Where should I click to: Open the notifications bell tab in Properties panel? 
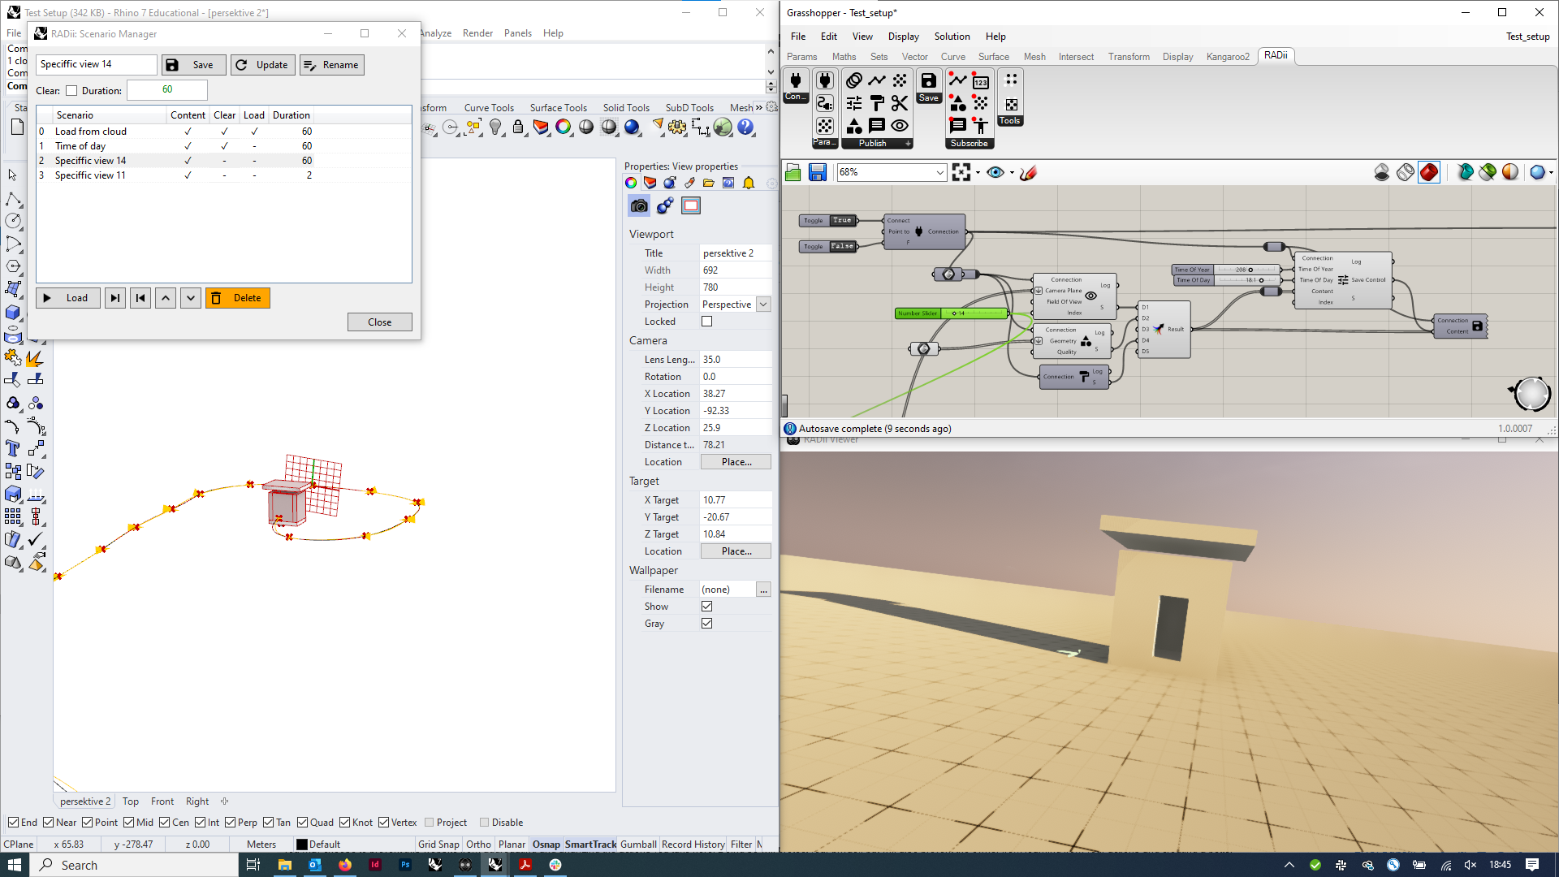[x=749, y=183]
